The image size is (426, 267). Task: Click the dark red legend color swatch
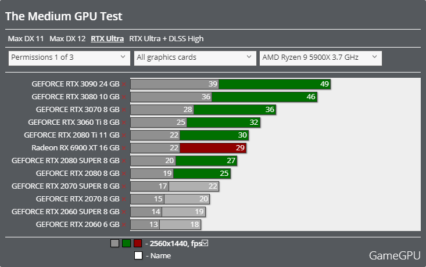click(x=138, y=243)
